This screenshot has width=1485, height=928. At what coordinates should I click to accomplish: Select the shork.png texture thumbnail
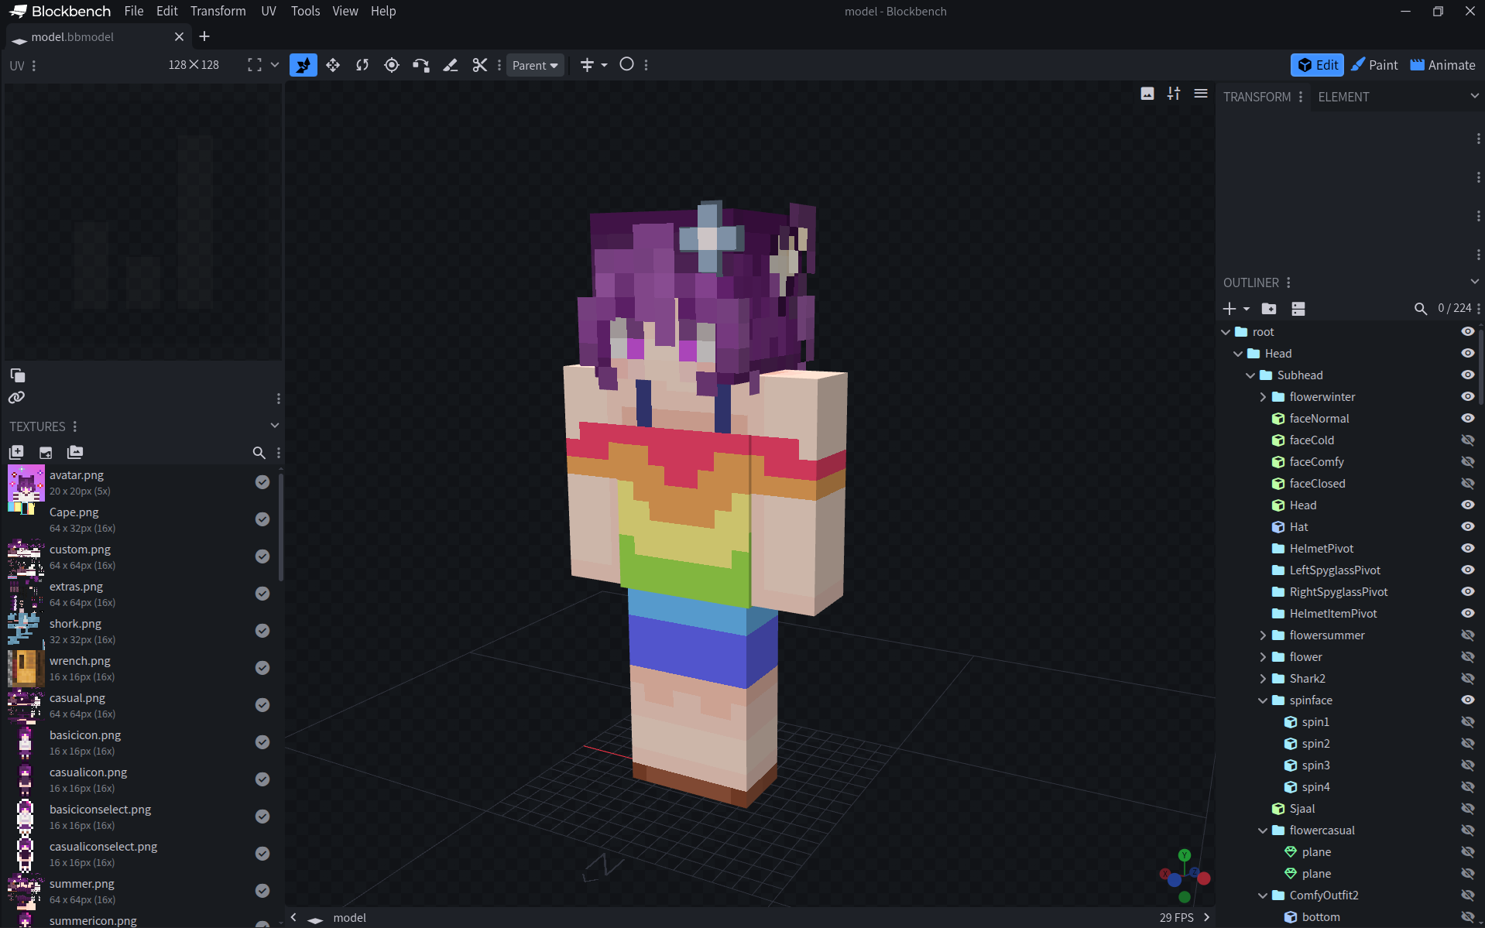[x=26, y=631]
